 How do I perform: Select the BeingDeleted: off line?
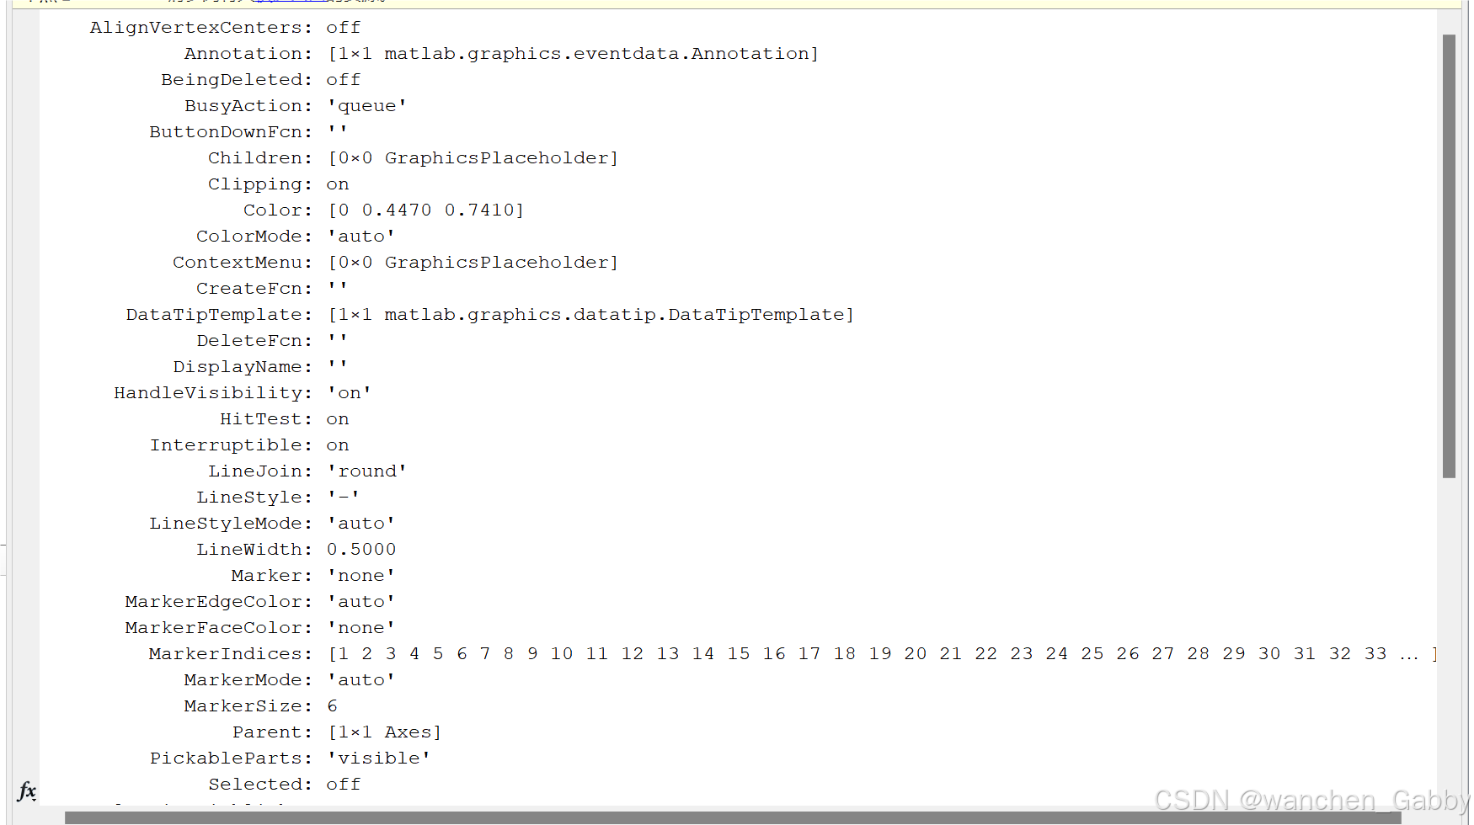coord(260,80)
